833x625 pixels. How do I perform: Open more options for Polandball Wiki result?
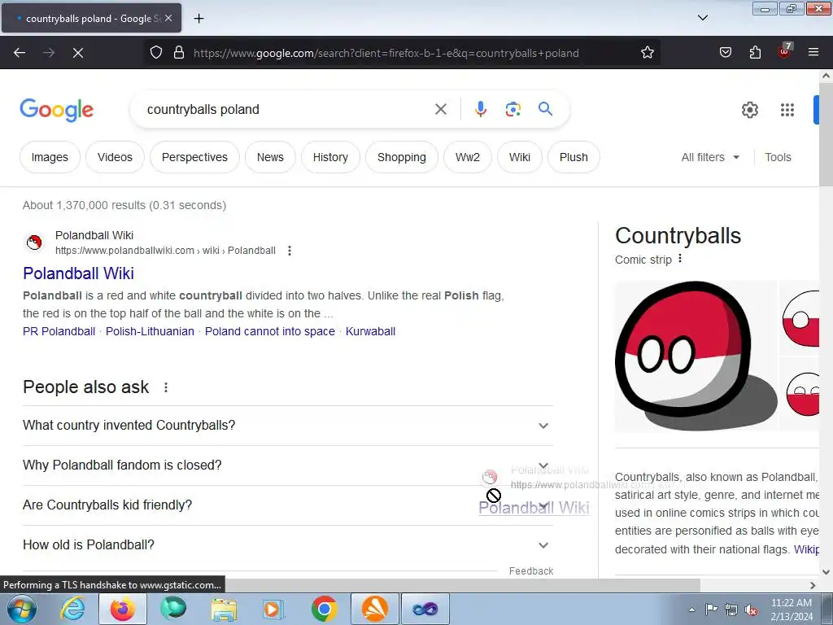pos(290,251)
